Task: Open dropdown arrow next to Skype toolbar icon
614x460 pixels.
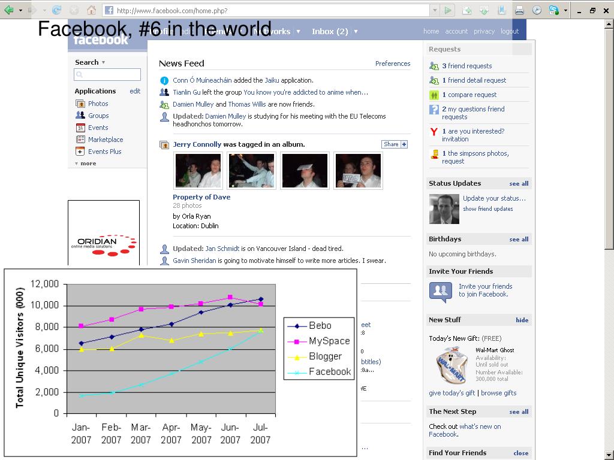Action: coord(565,11)
